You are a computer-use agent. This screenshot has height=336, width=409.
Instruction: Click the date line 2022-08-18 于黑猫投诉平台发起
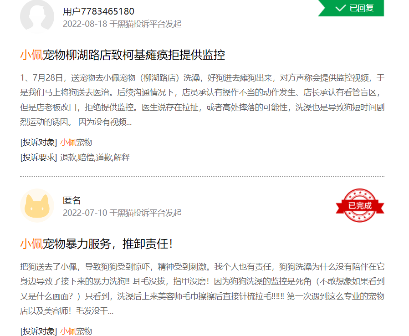tap(122, 24)
